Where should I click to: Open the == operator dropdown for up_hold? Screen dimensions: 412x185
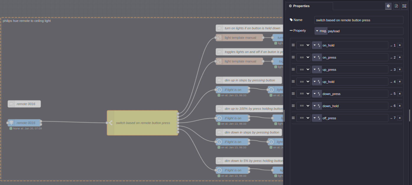303,82
